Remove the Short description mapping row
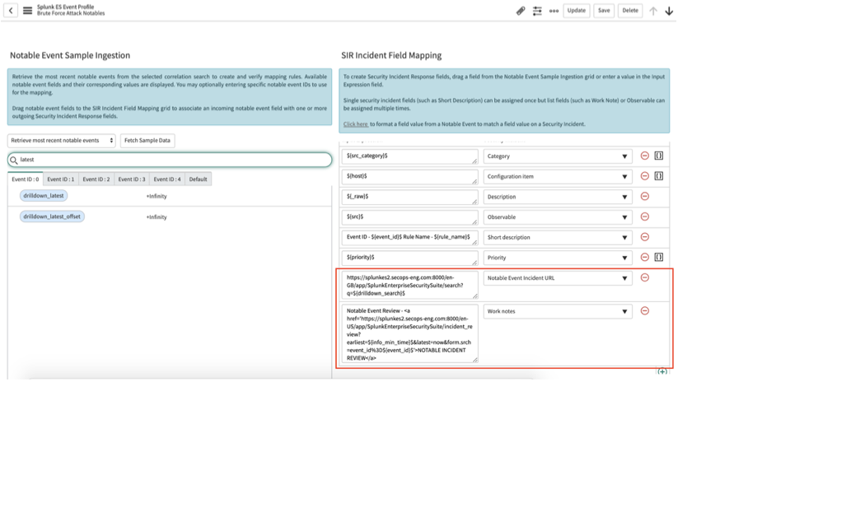This screenshot has width=851, height=512. 645,237
